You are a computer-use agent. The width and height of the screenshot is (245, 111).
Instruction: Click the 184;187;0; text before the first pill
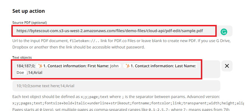[x=26, y=66]
